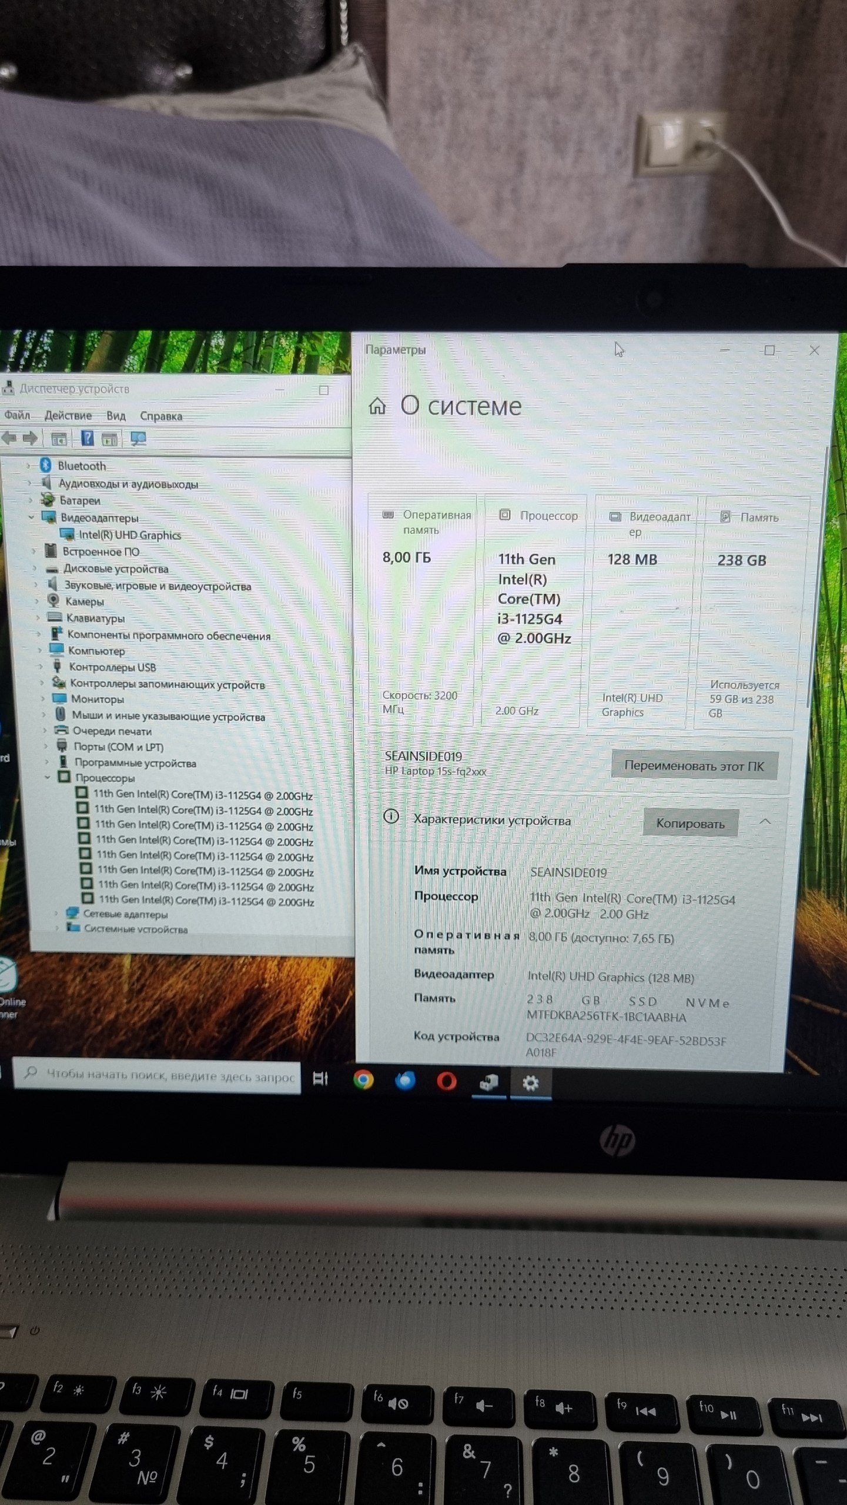
Task: Click Intel(R) UHD Graphics (128 MB) value
Action: pos(611,977)
